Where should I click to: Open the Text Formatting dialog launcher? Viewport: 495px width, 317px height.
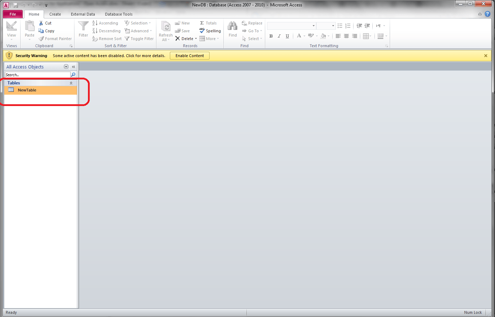pos(387,46)
